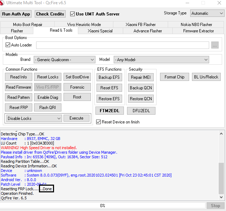Click the Reset Locks button
The width and height of the screenshot is (226, 211).
(48, 77)
